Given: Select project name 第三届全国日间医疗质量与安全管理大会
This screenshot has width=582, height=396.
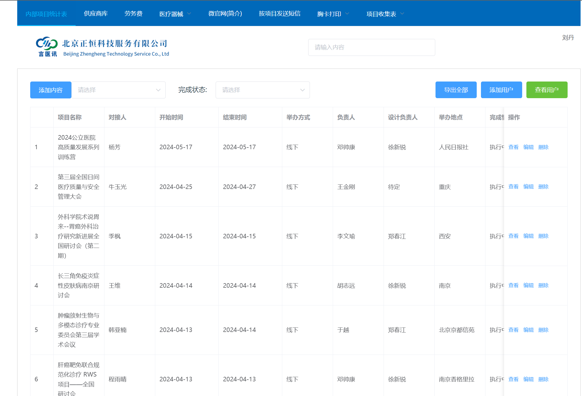Looking at the screenshot, I should tap(78, 187).
